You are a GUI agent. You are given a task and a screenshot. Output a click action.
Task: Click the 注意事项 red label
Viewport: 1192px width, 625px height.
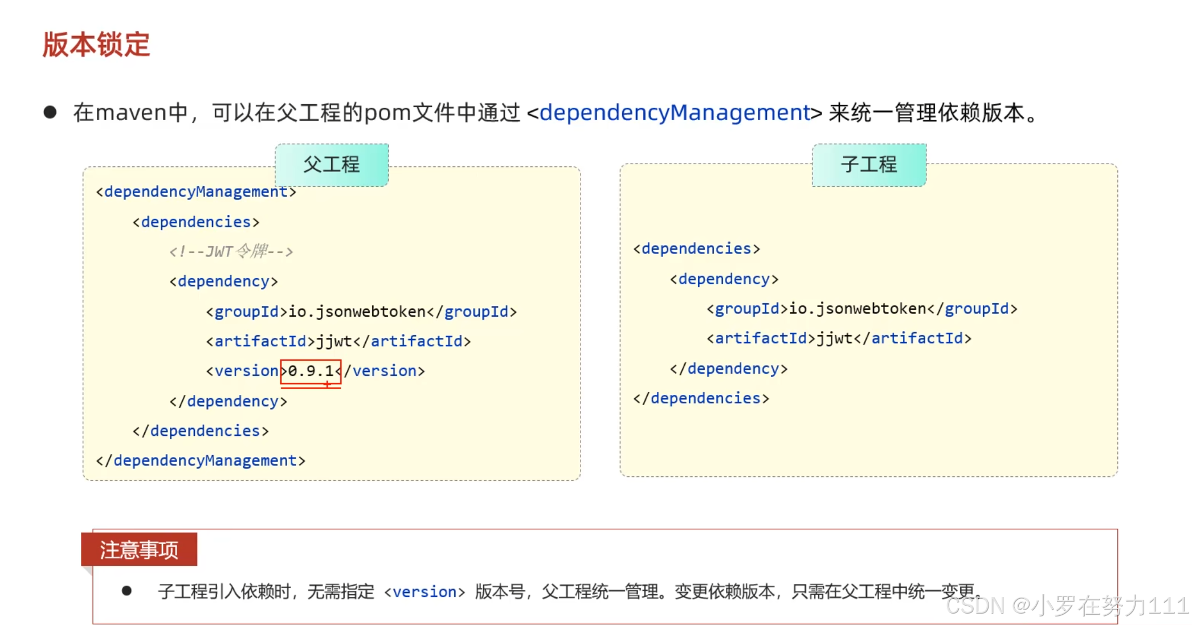coord(139,550)
